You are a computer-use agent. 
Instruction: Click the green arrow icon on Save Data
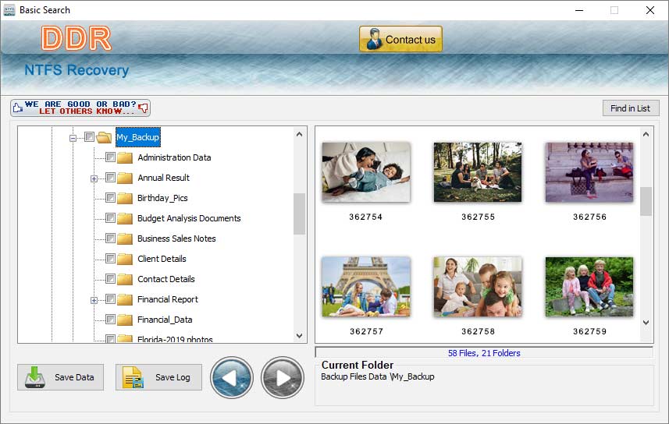pos(35,377)
